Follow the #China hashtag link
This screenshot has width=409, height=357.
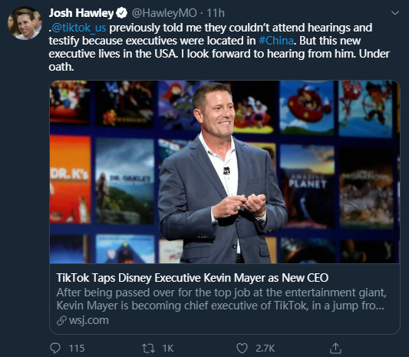tap(276, 41)
